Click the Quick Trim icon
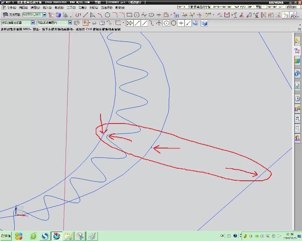302x241 pixels. (185, 15)
